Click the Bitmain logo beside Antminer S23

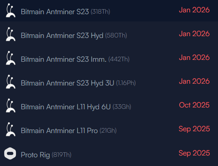10,11
